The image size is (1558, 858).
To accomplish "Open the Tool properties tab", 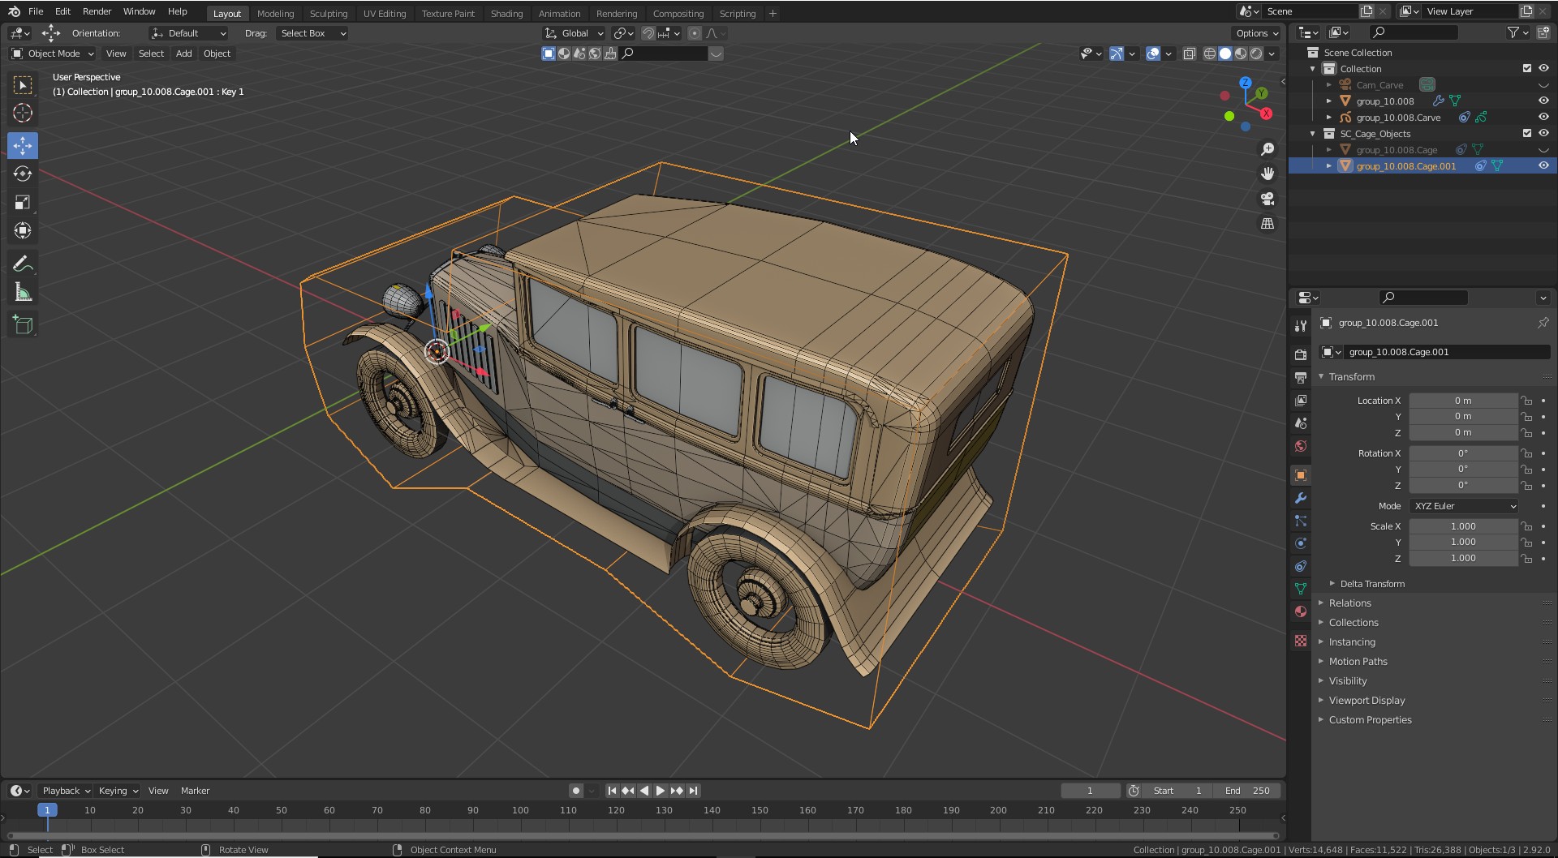I will click(x=1301, y=326).
